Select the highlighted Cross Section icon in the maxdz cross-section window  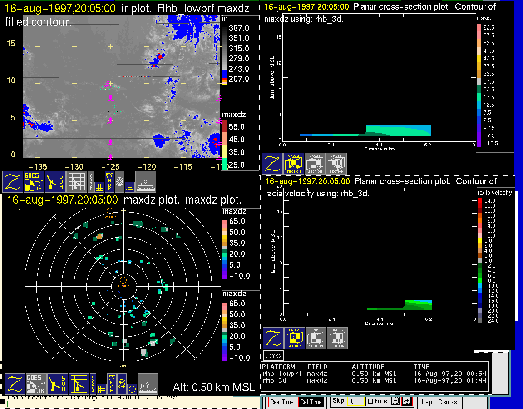click(294, 164)
